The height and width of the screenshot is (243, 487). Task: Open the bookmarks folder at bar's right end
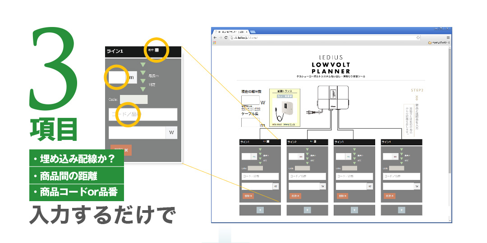pyautogui.click(x=439, y=43)
